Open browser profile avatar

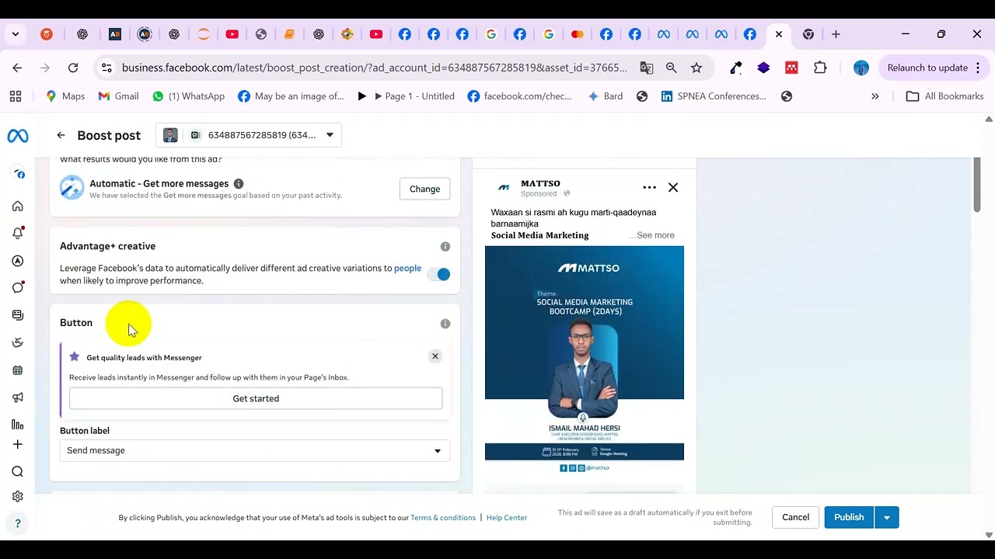tap(861, 68)
